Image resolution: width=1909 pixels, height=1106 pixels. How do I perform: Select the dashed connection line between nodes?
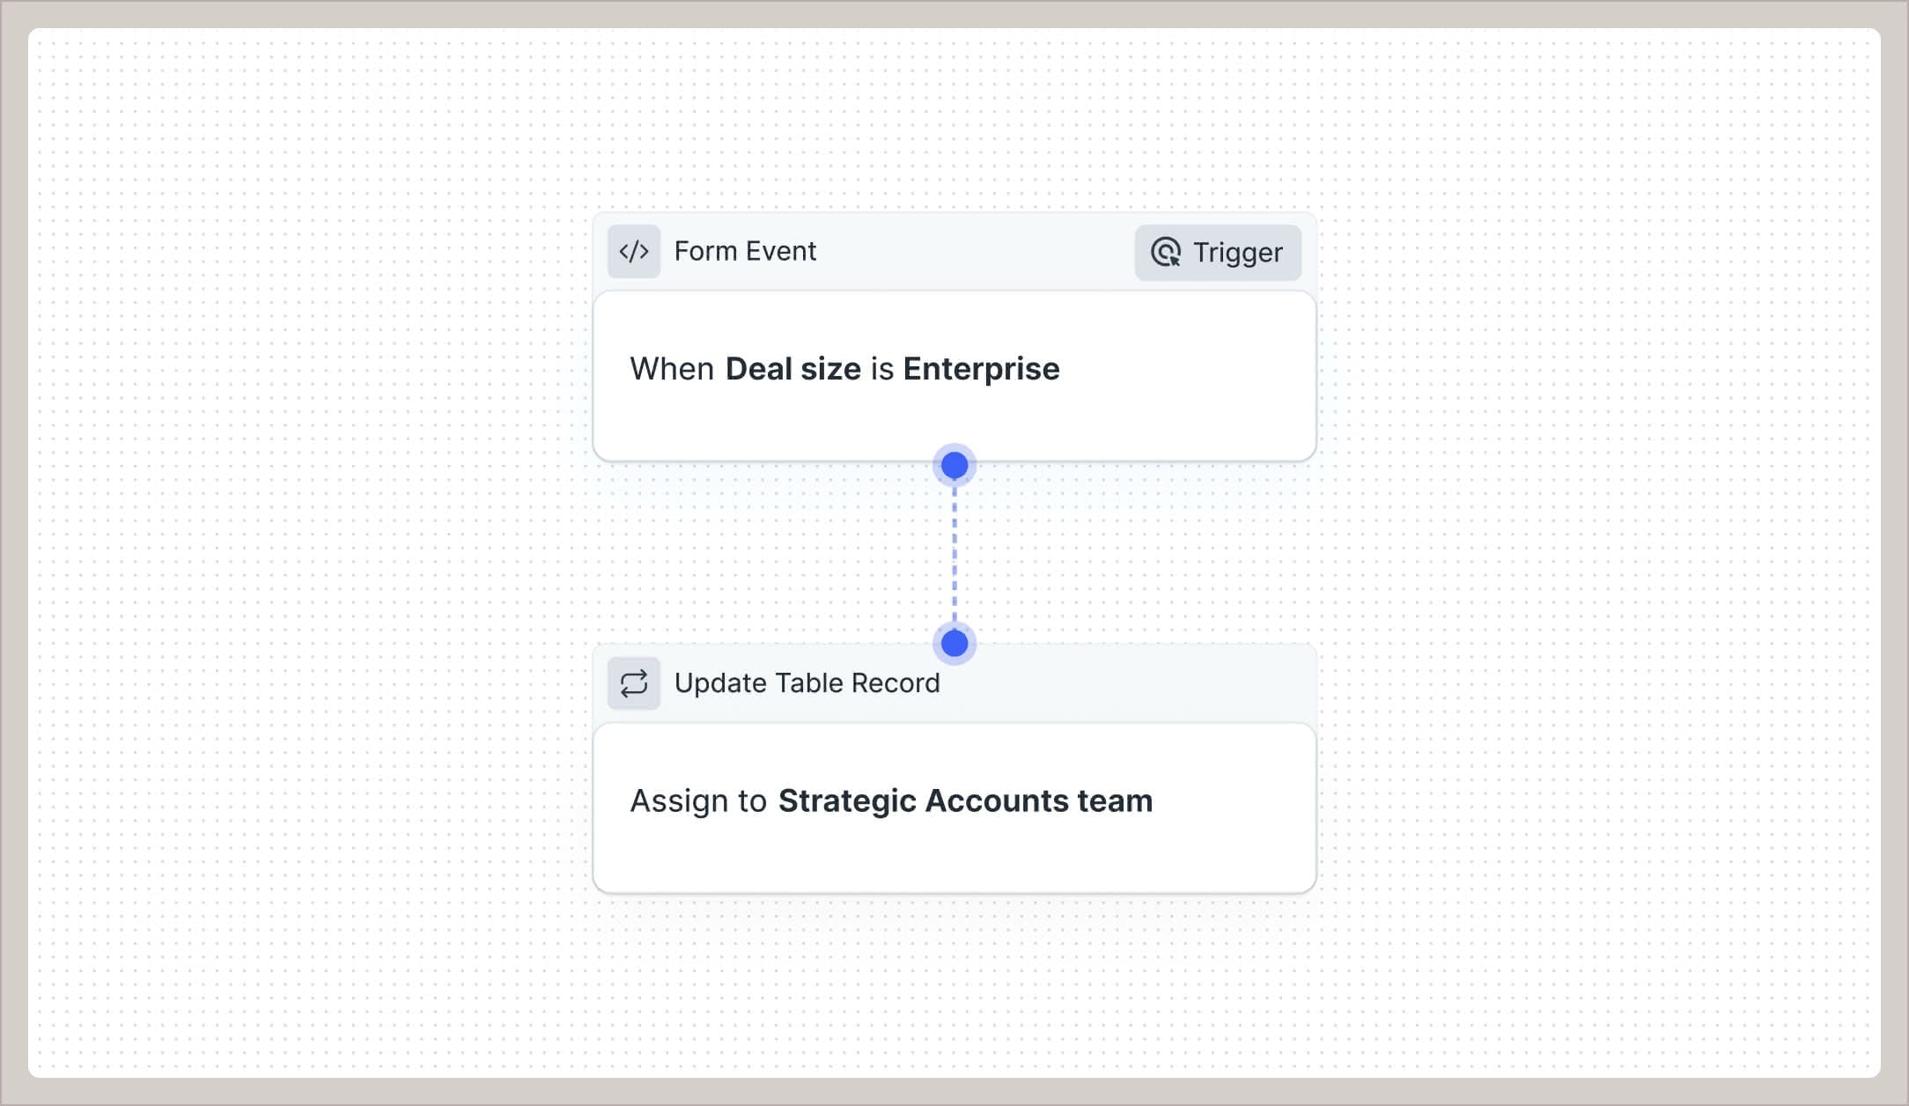[954, 555]
